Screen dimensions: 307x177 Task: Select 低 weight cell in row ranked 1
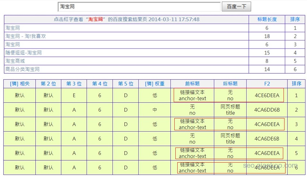point(155,95)
